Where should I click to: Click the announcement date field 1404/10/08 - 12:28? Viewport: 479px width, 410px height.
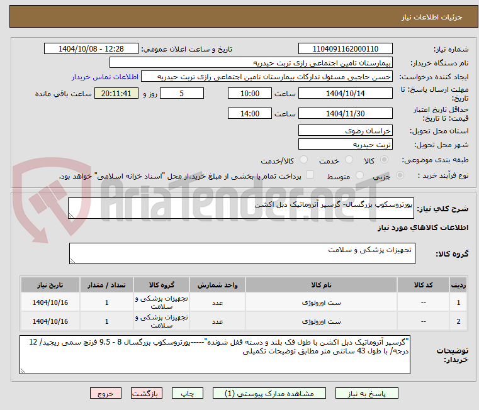[x=91, y=49]
